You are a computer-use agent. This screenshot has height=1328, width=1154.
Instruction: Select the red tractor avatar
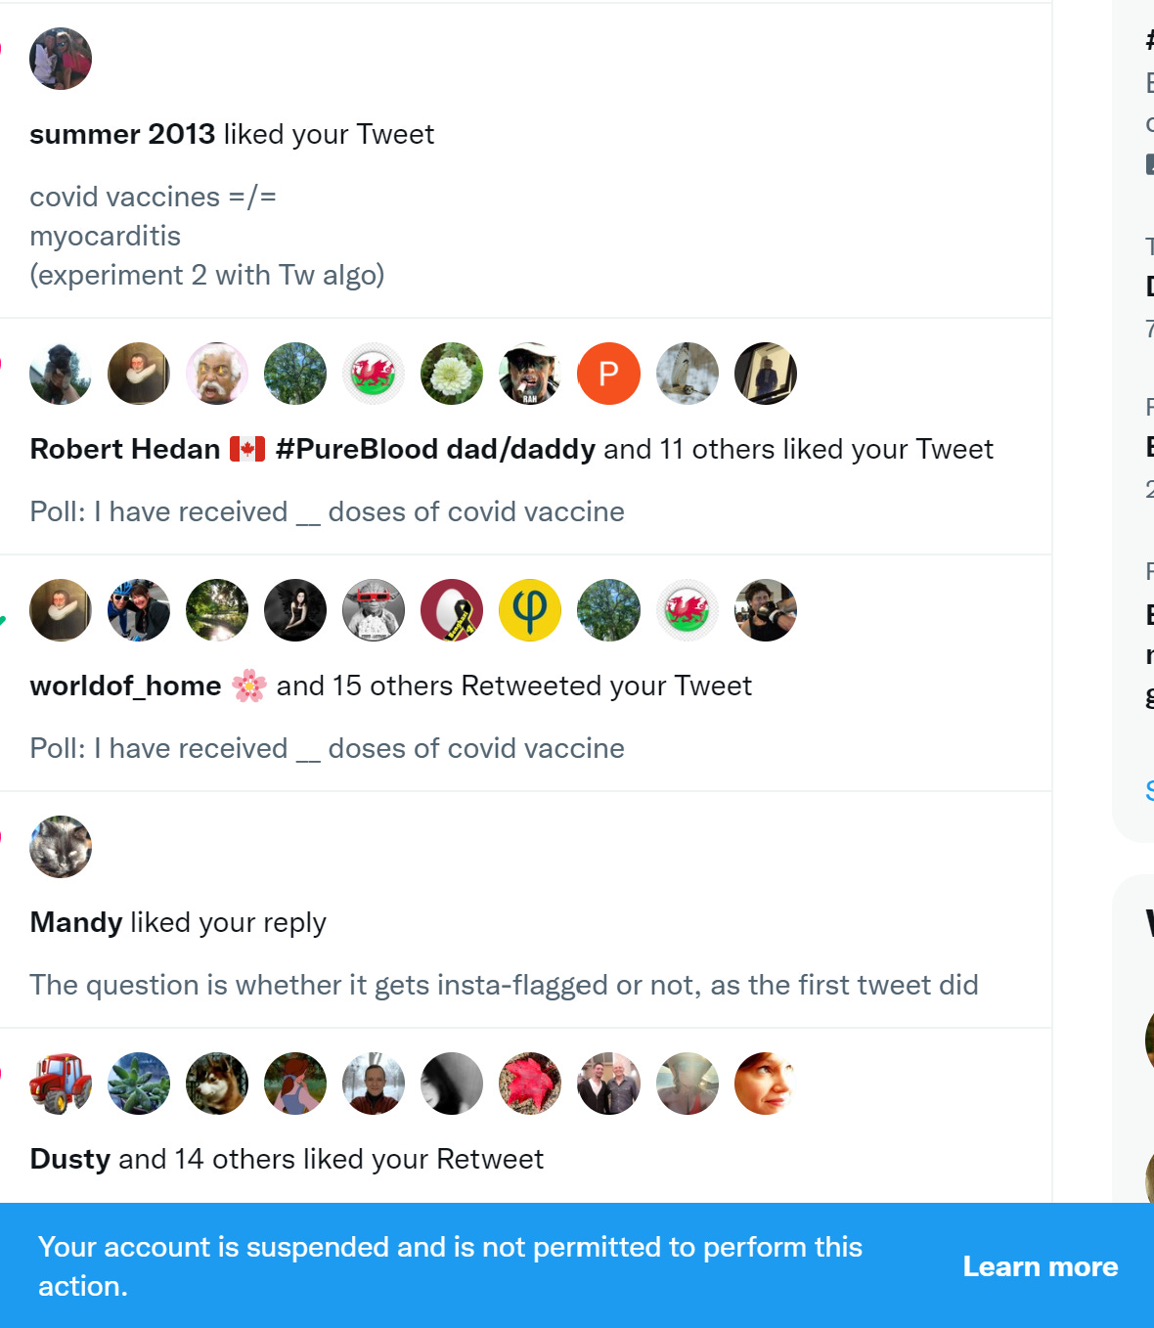pyautogui.click(x=61, y=1084)
